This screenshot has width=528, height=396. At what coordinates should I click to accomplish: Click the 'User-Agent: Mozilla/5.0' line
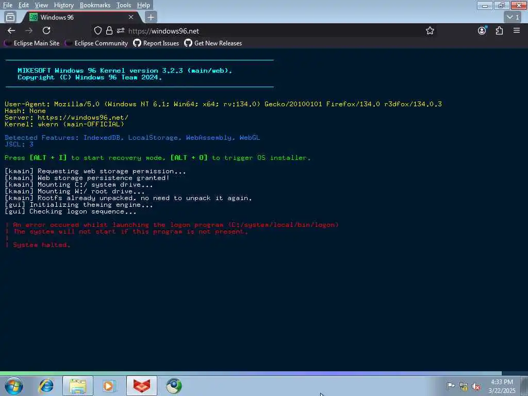tap(223, 104)
